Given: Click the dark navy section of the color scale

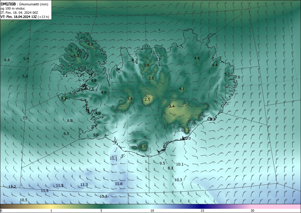Looking at the screenshot, I should (x=202, y=206).
